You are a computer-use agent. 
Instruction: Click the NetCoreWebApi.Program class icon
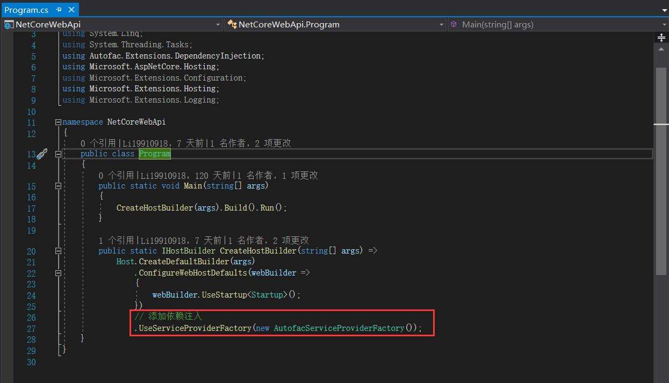[x=232, y=24]
